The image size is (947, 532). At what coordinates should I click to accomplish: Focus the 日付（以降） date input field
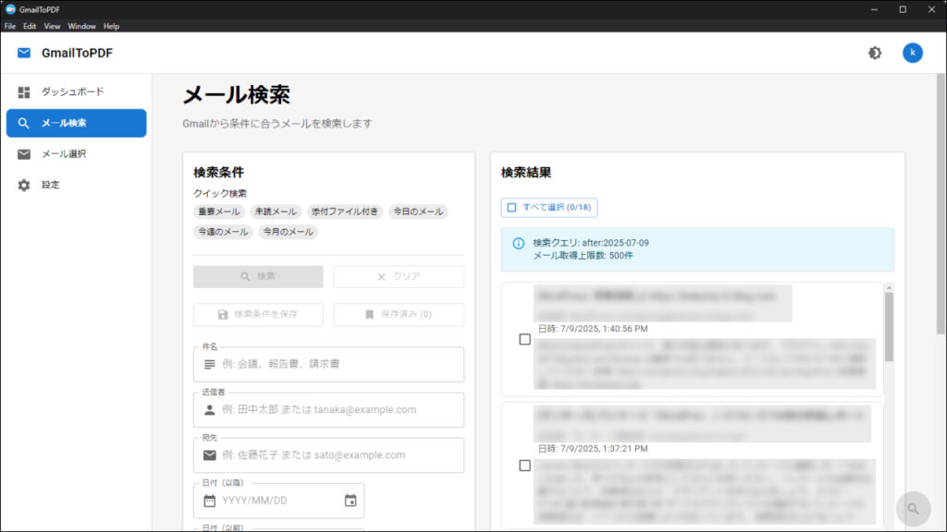click(278, 501)
